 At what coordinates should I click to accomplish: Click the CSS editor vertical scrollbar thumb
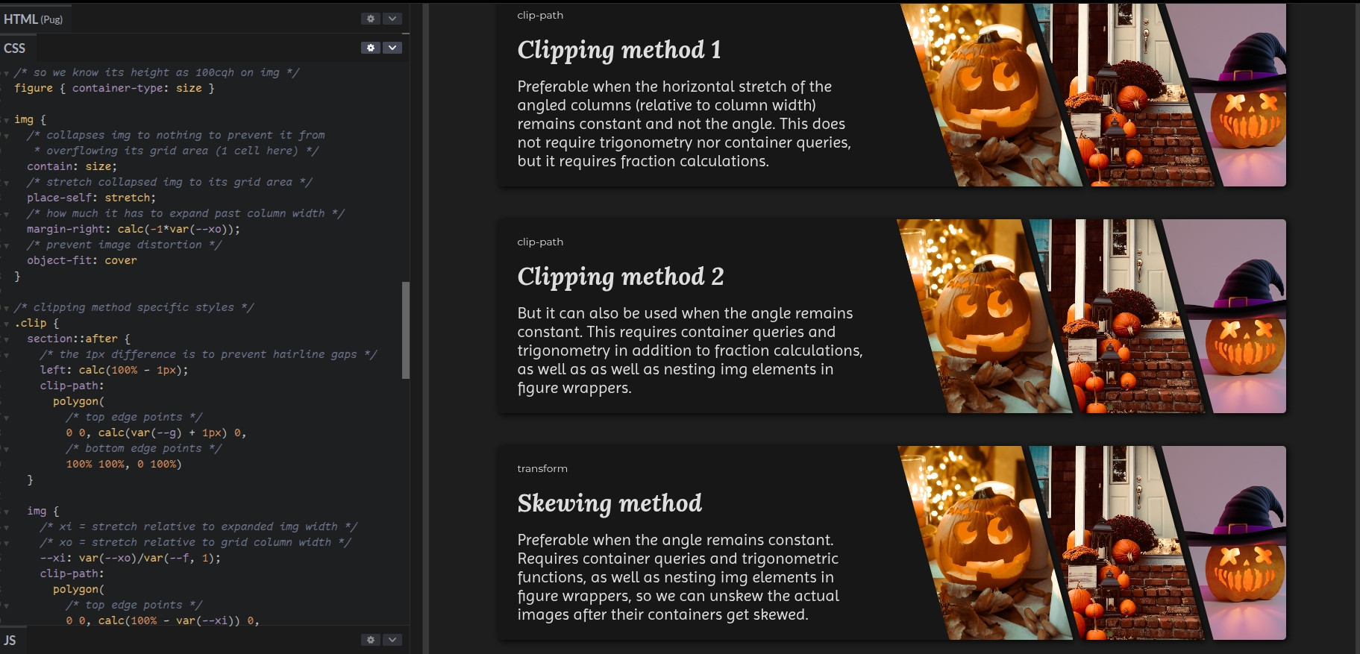pyautogui.click(x=406, y=330)
